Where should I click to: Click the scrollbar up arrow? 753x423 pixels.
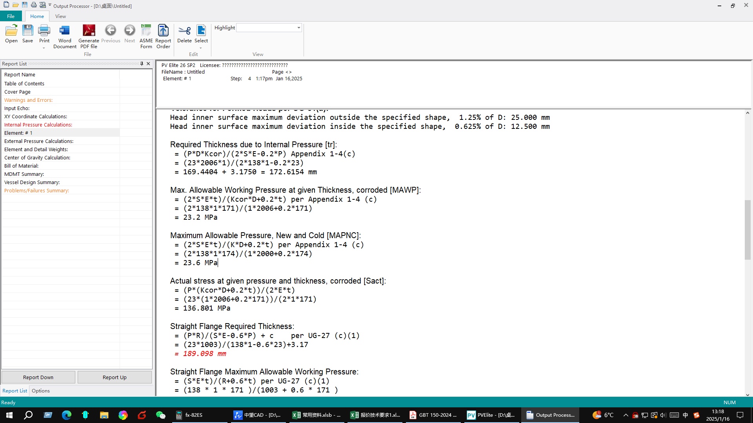coord(748,113)
